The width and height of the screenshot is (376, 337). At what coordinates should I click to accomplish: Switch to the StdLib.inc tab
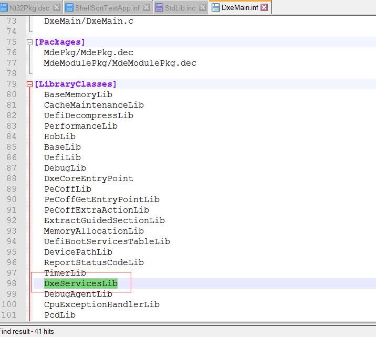(x=180, y=8)
